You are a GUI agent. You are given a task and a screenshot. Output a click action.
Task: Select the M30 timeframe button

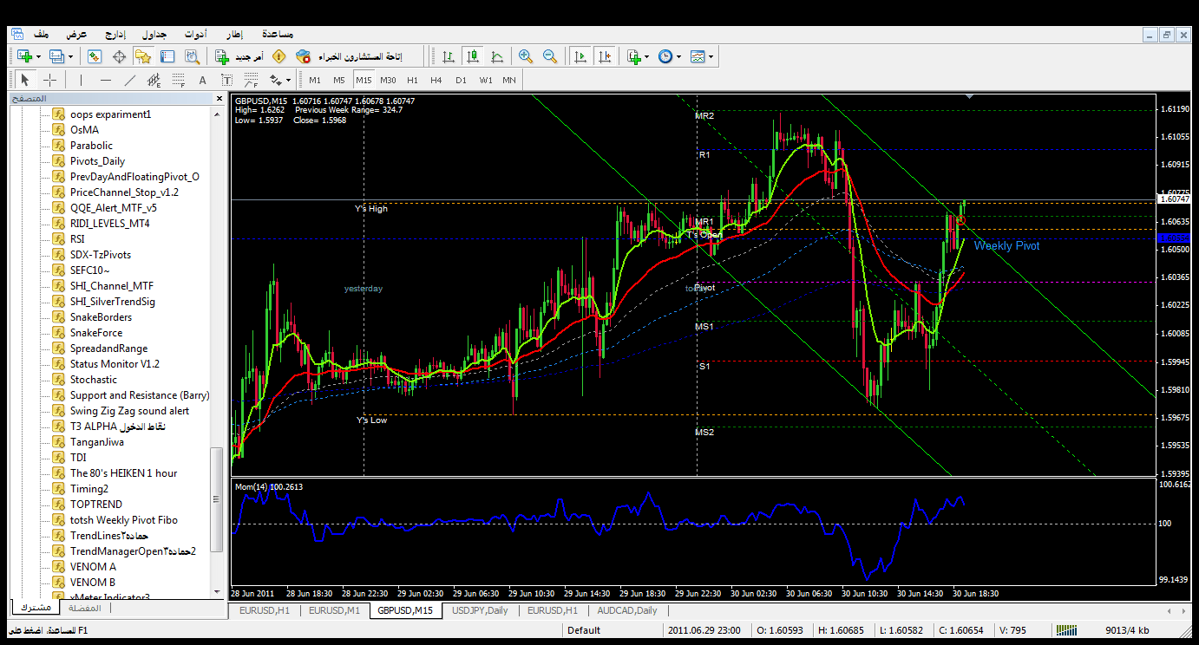[388, 80]
